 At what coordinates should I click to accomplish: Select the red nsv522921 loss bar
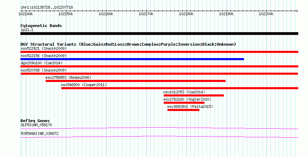159,52
